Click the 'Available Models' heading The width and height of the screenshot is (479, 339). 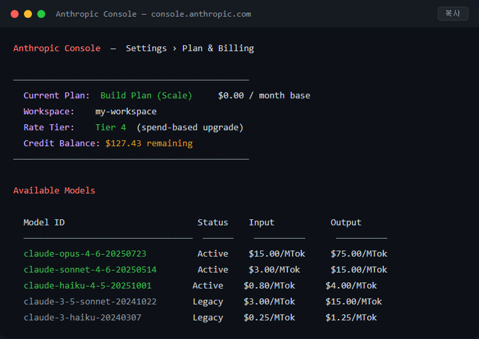click(x=54, y=190)
